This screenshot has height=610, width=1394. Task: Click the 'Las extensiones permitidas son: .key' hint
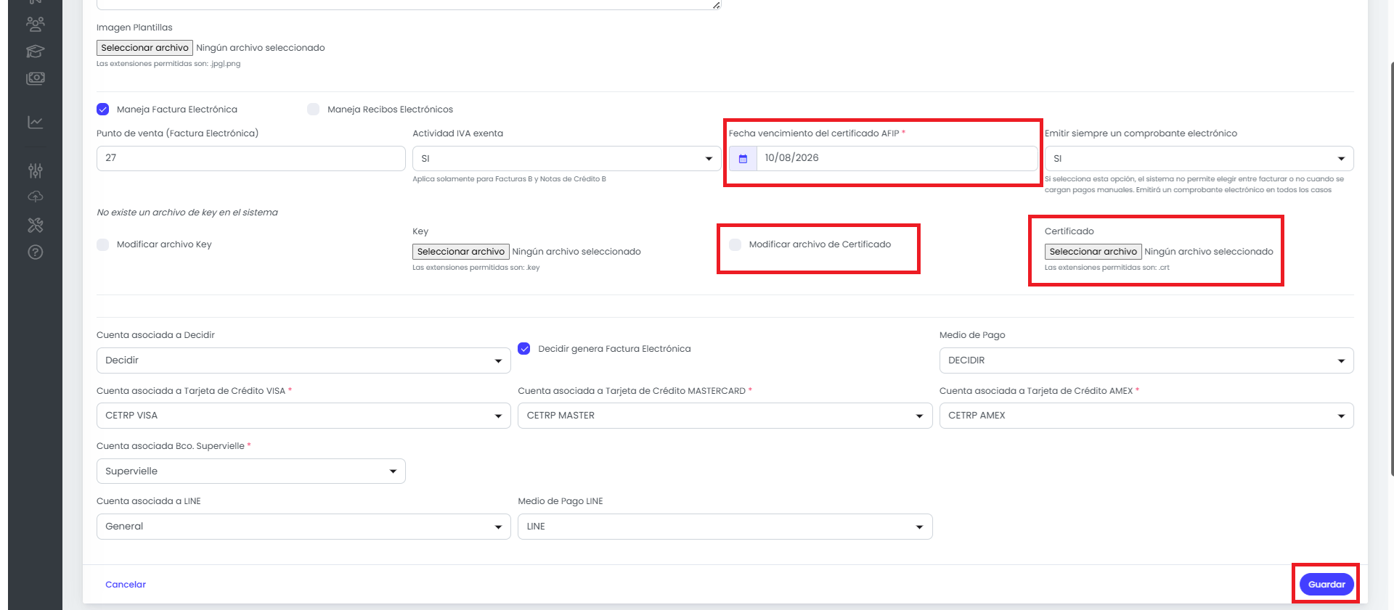(x=476, y=268)
